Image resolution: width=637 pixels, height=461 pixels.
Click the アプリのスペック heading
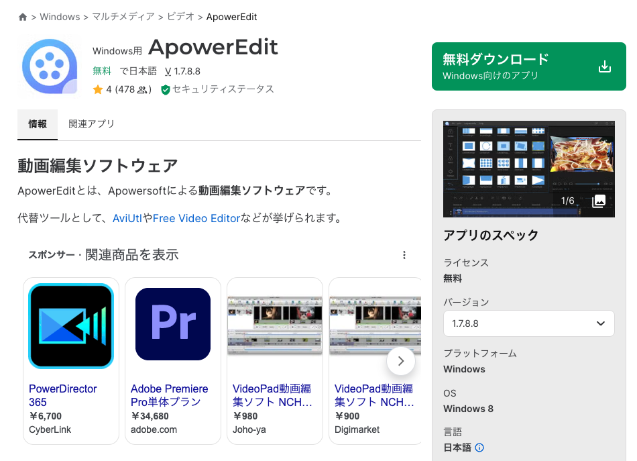coord(491,235)
